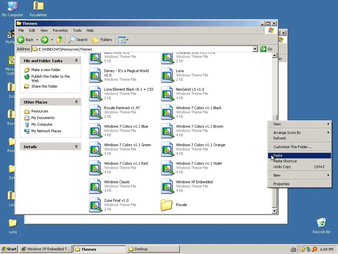Screen dimensions: 338x254
Task: Open My Computer link in Other Places
Action: 42,124
